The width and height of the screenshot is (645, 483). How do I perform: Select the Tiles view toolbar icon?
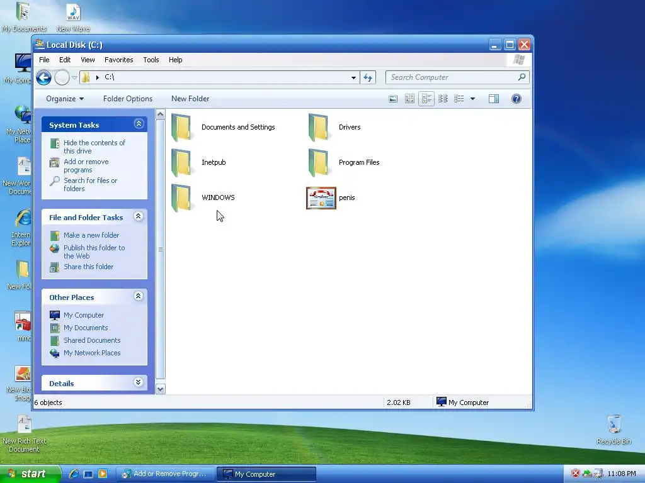coord(426,99)
